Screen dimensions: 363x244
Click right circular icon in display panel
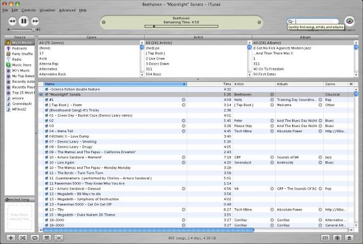click(259, 22)
